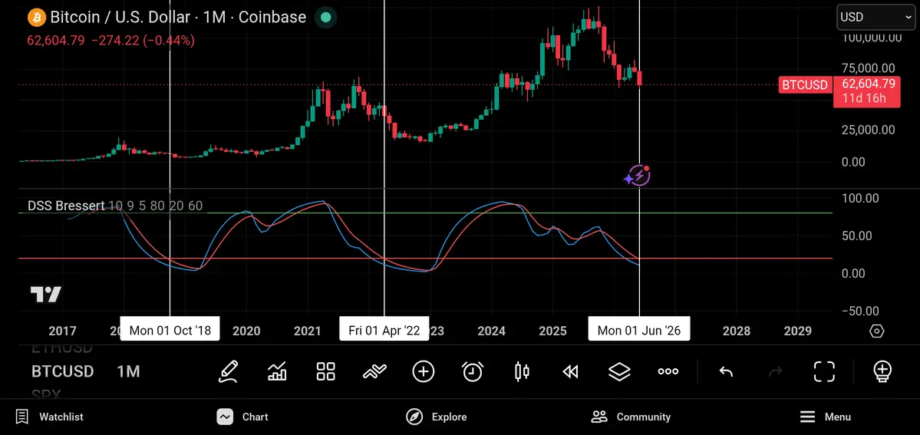
Task: Open the layout grid templates icon
Action: click(x=325, y=371)
